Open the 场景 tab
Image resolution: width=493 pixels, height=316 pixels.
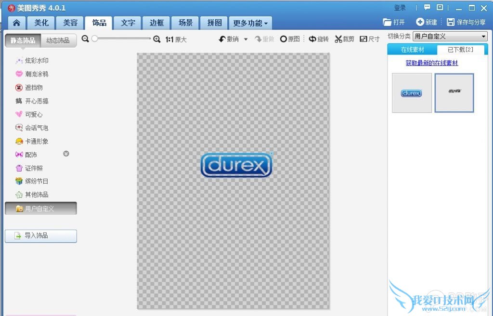pyautogui.click(x=185, y=23)
